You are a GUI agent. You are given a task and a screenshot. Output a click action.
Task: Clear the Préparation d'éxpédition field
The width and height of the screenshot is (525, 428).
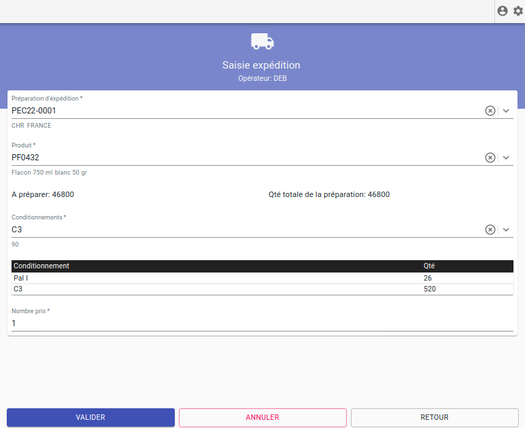(x=490, y=111)
